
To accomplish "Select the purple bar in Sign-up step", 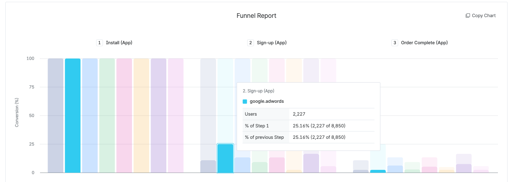I will click(311, 163).
